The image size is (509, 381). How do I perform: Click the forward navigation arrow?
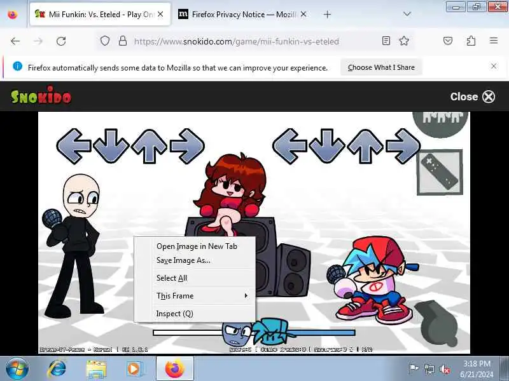point(38,41)
